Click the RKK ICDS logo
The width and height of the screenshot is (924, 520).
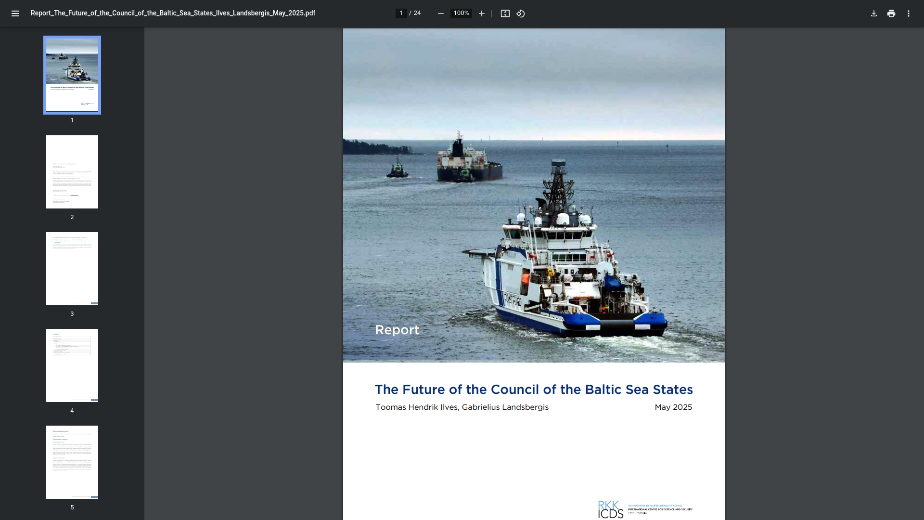click(x=610, y=509)
